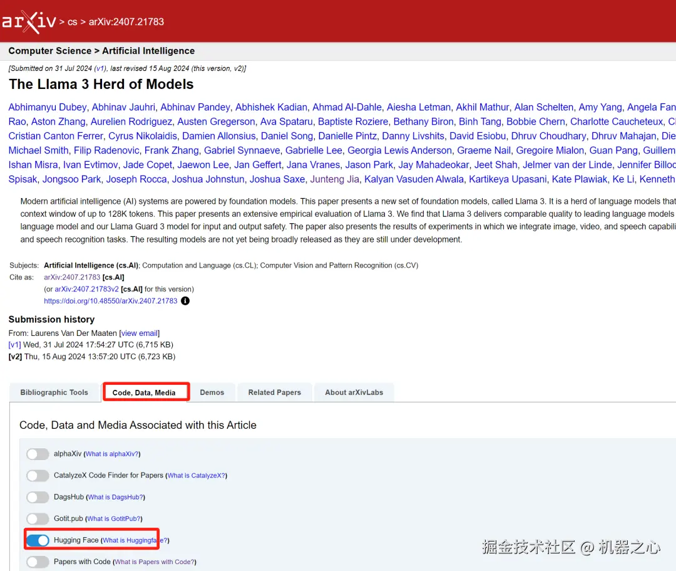The width and height of the screenshot is (676, 571).
Task: Toggle Papers with Code switch
Action: pyautogui.click(x=38, y=562)
